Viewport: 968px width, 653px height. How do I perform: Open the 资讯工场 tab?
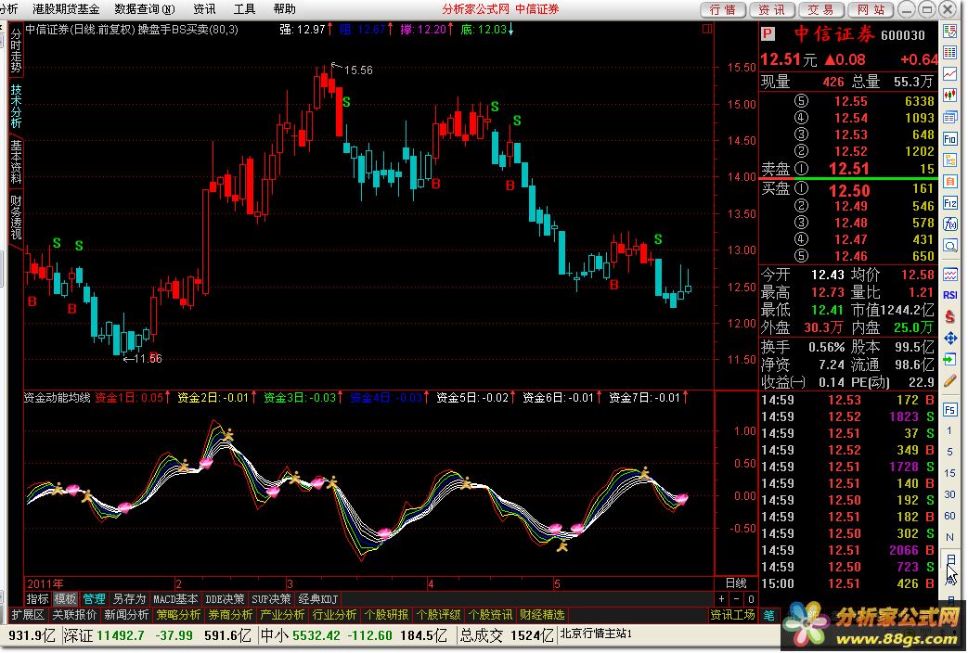[x=732, y=615]
